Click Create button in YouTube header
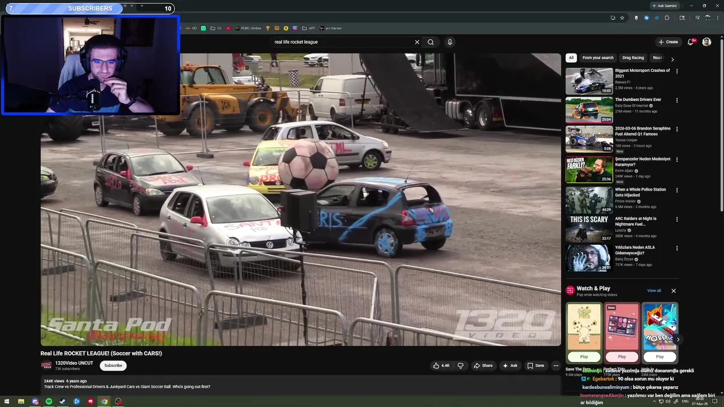 point(668,42)
